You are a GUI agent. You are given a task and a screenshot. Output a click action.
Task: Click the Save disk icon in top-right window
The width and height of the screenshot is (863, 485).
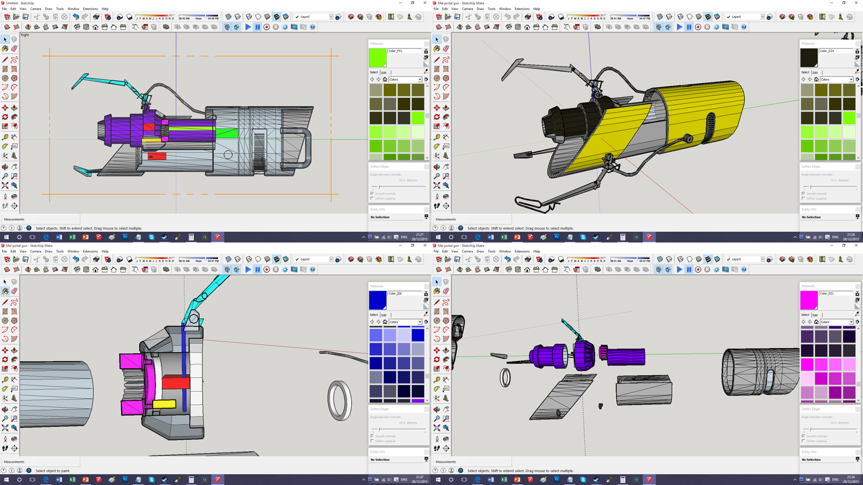point(457,17)
